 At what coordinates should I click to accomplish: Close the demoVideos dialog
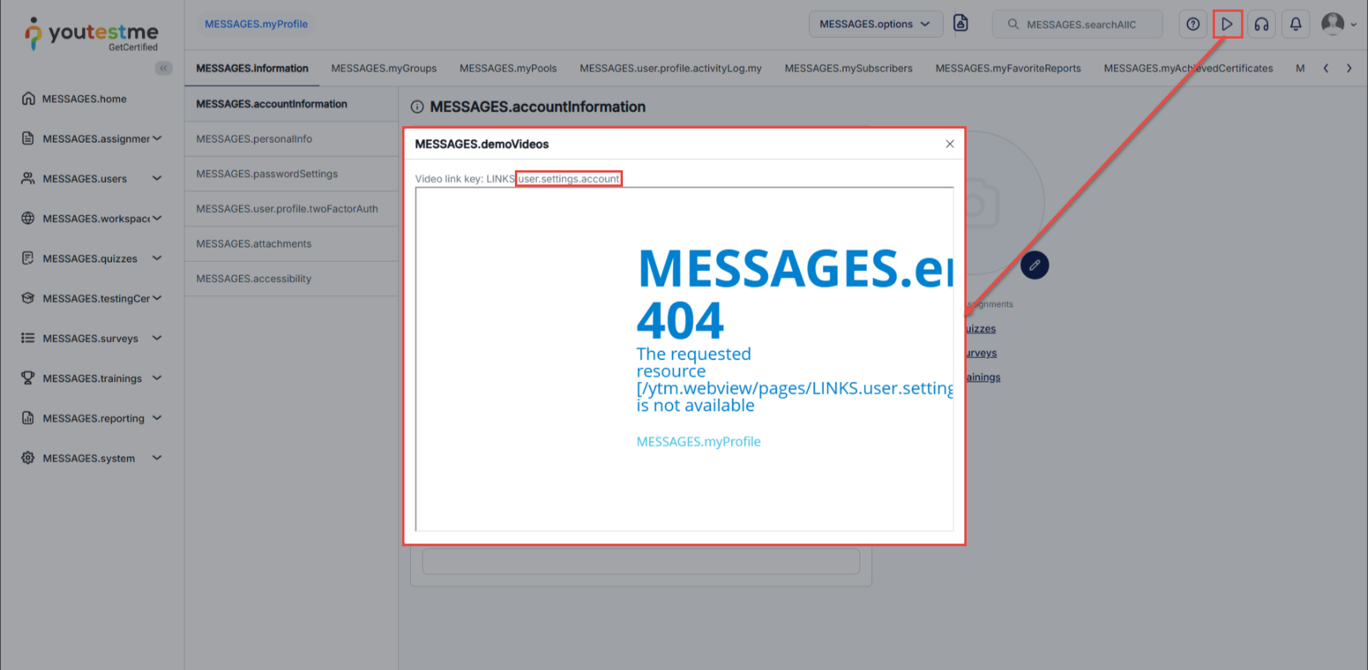[949, 143]
